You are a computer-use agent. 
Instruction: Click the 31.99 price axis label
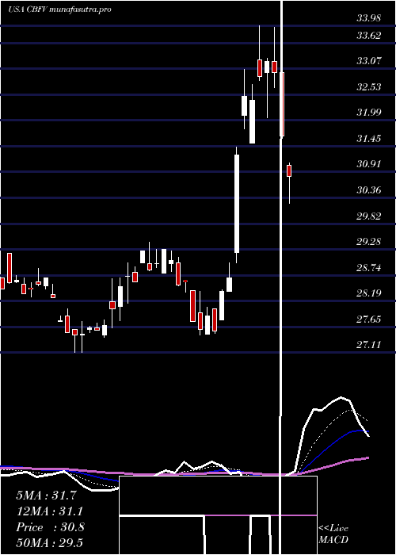tap(369, 113)
